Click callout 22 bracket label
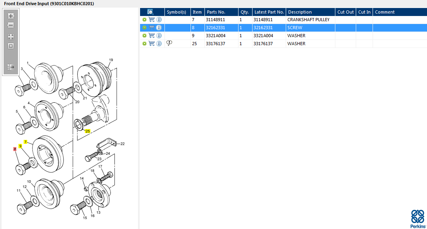This screenshot has width=427, height=229. tap(122, 143)
